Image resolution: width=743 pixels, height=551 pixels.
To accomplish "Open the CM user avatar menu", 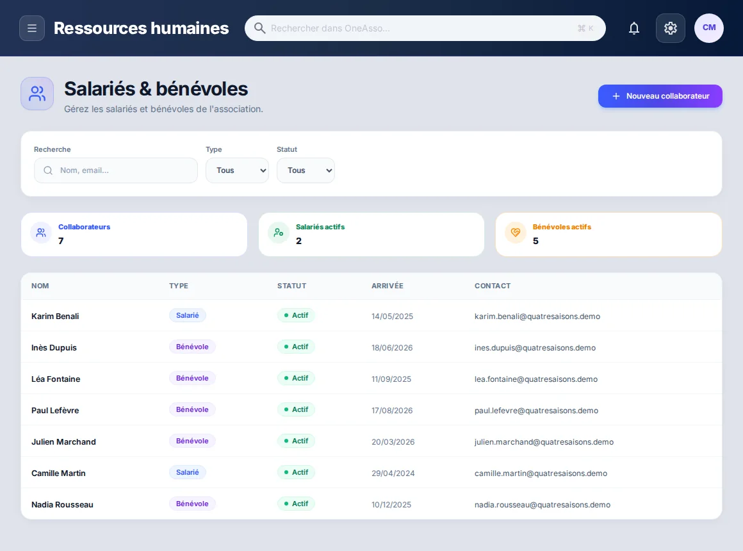I will click(708, 28).
